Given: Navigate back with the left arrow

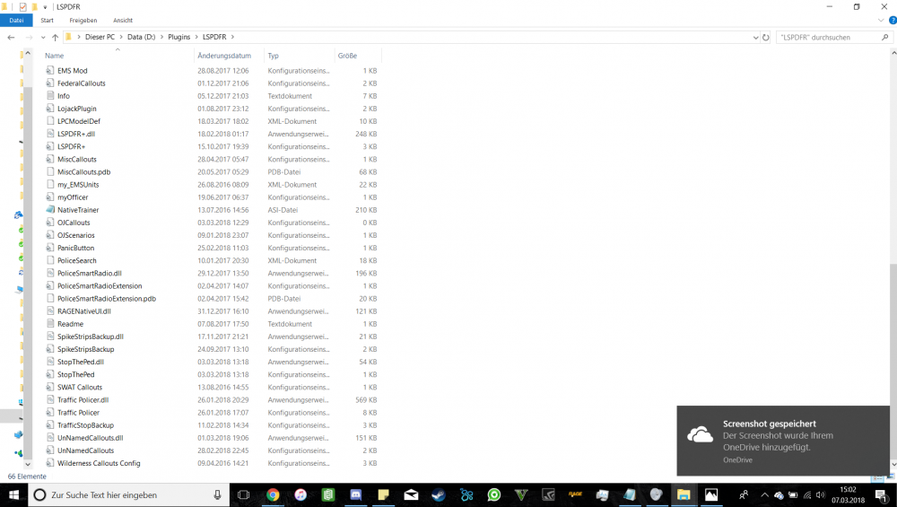Looking at the screenshot, I should [x=11, y=37].
